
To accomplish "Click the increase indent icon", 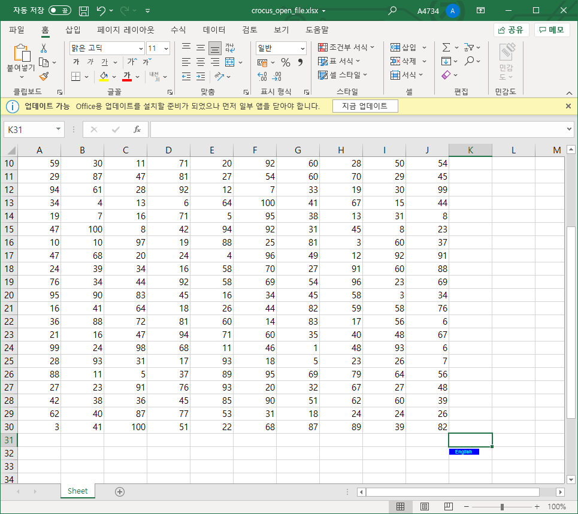I will pos(201,76).
